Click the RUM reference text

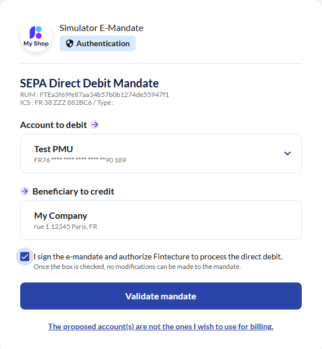click(x=95, y=95)
